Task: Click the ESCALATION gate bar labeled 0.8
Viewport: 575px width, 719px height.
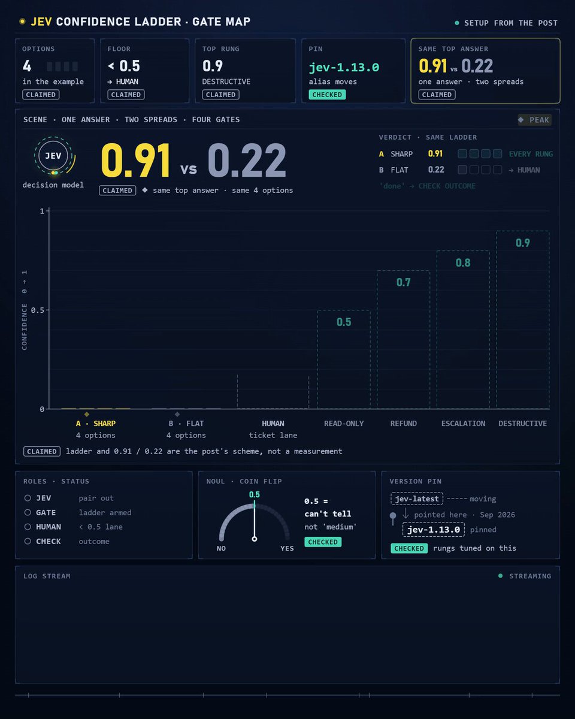Action: click(x=463, y=330)
